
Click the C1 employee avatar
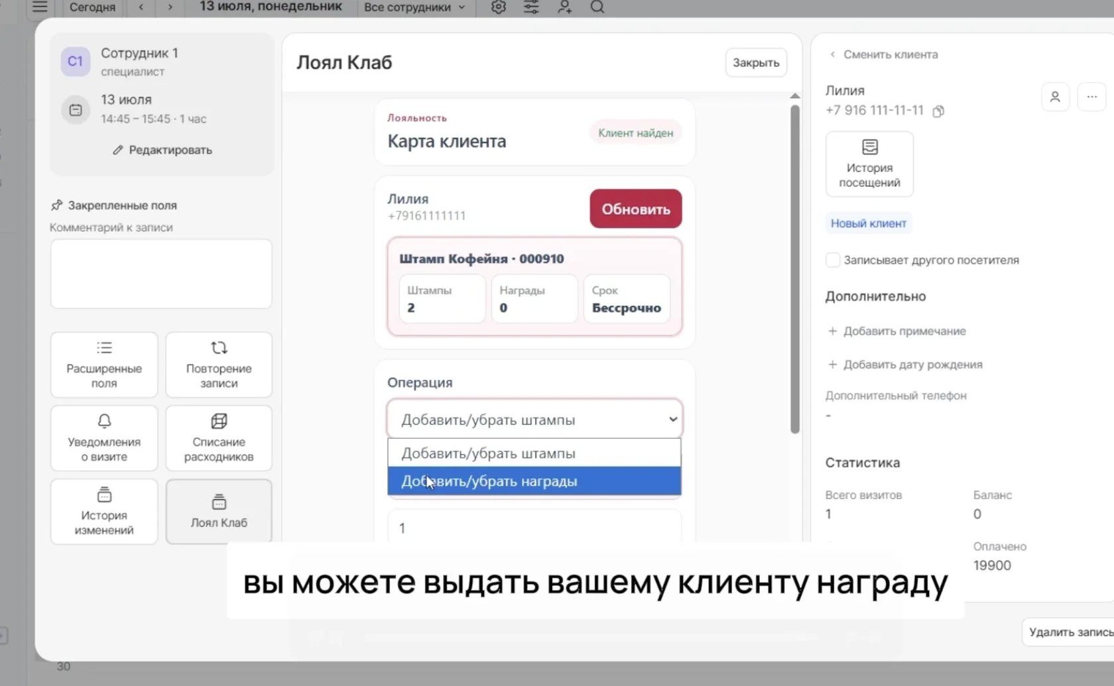coord(76,62)
